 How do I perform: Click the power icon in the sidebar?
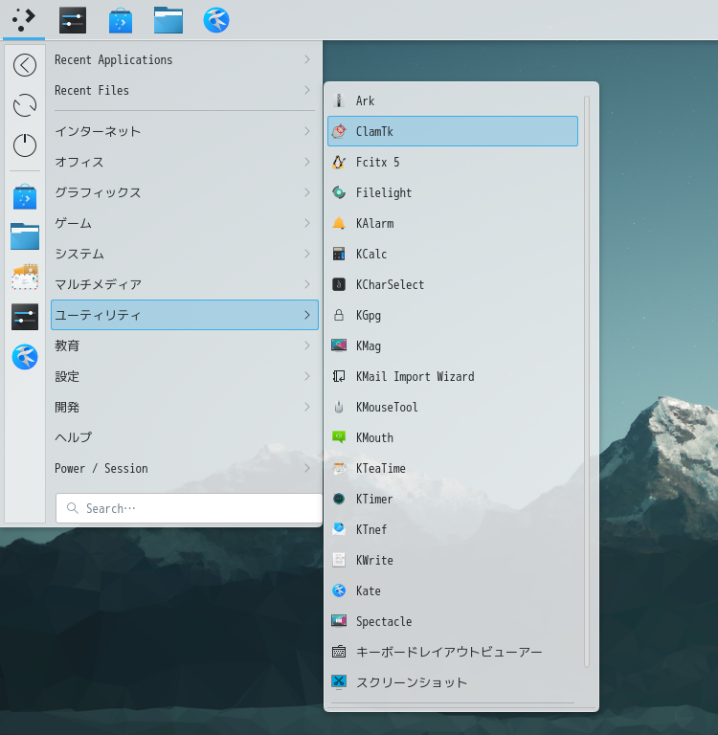(x=25, y=145)
